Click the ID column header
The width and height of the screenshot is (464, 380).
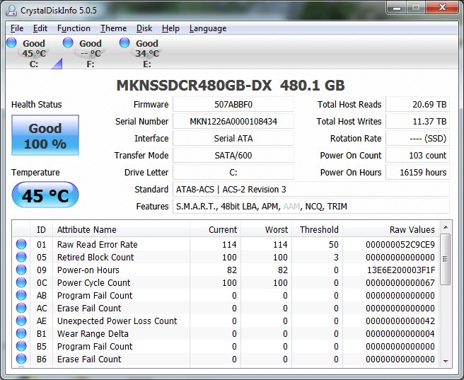pos(42,230)
